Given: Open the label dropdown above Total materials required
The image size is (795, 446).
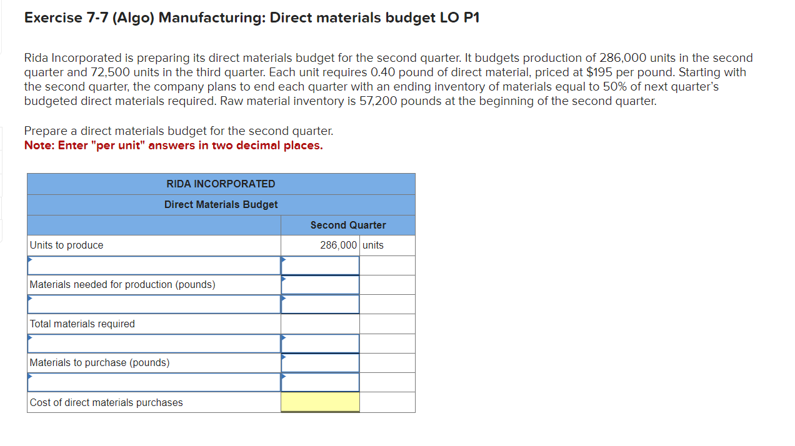Looking at the screenshot, I should click(153, 304).
